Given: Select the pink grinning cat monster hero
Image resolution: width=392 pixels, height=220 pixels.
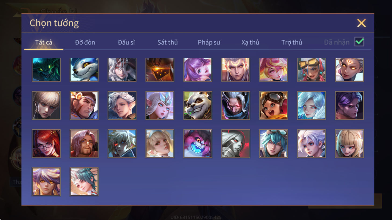Looking at the screenshot, I should point(198,144).
